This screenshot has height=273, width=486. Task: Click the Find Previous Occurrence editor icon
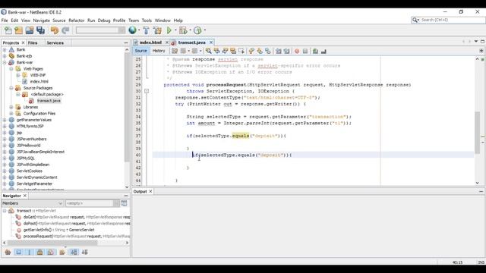pyautogui.click(x=216, y=51)
